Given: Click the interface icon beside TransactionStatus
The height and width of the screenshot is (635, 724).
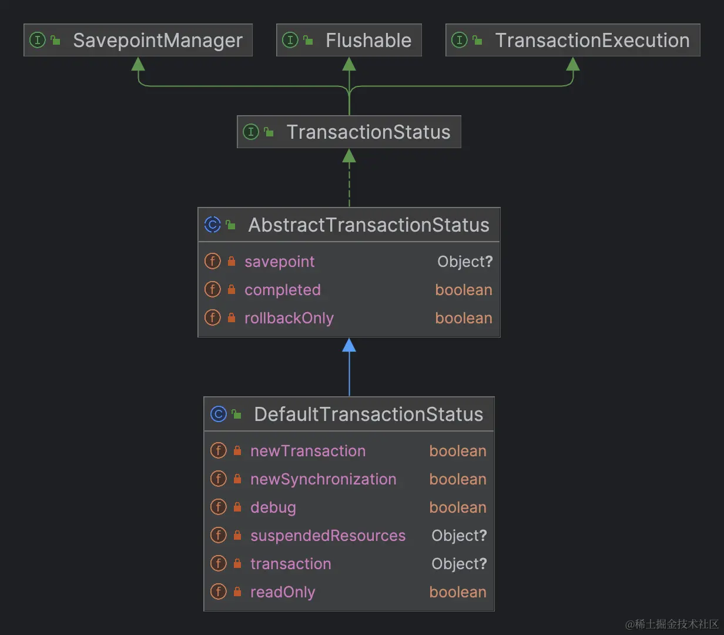Looking at the screenshot, I should 251,132.
